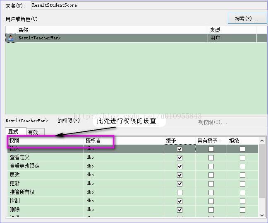Switch to the 显式 tab

click(13, 132)
